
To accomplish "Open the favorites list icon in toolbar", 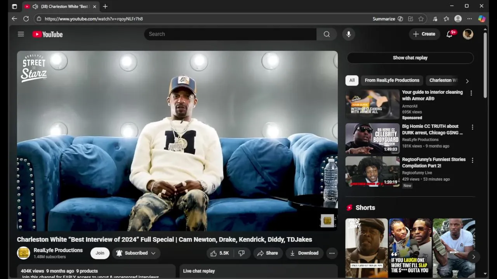I will (x=447, y=19).
